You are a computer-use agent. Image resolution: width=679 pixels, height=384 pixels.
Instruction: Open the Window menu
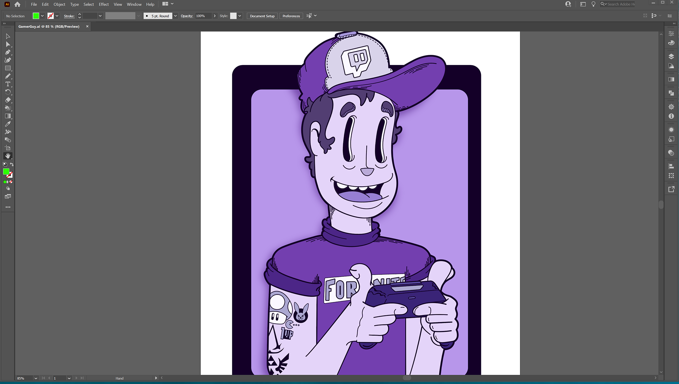click(x=134, y=4)
